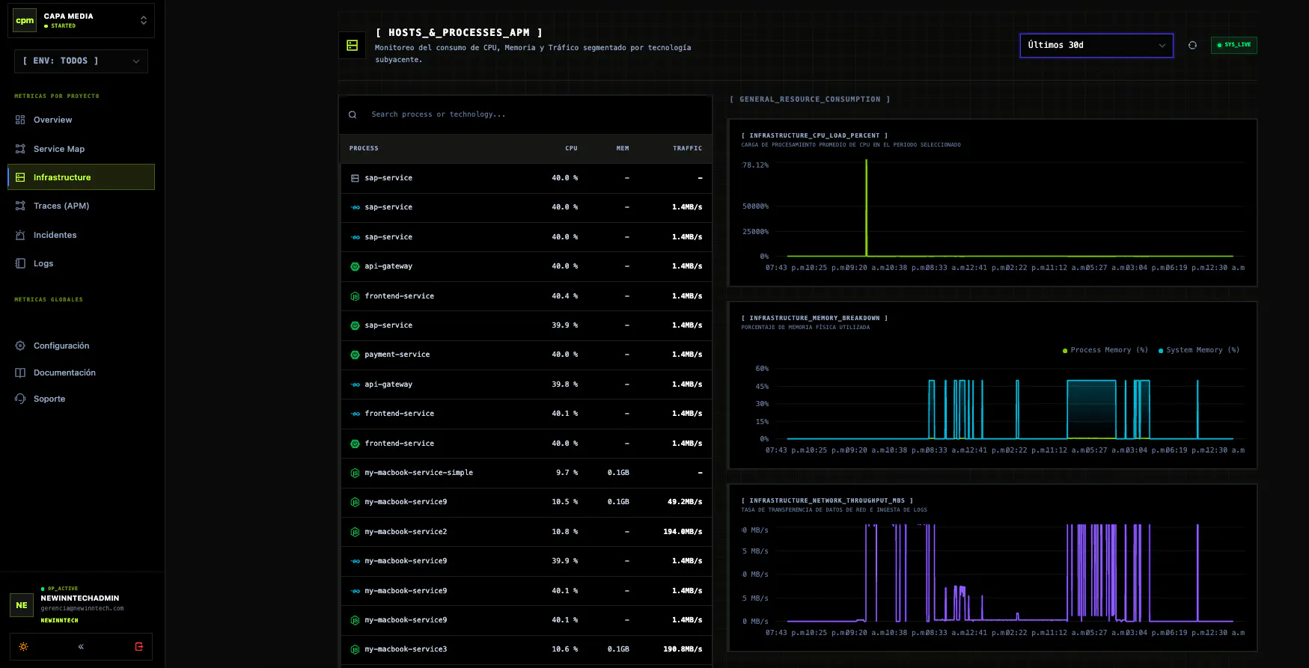The image size is (1309, 668).
Task: Open Soporte support link
Action: click(81, 399)
